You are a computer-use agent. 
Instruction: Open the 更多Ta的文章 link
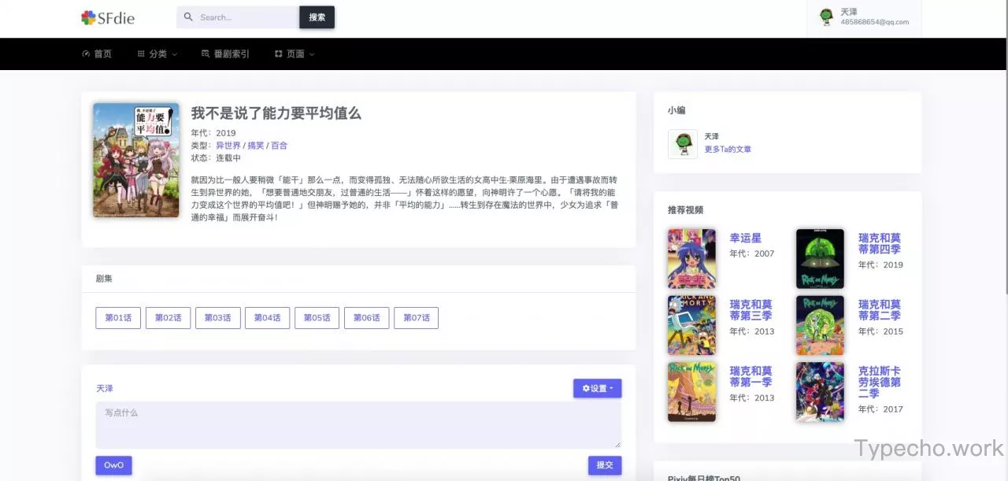(x=727, y=149)
